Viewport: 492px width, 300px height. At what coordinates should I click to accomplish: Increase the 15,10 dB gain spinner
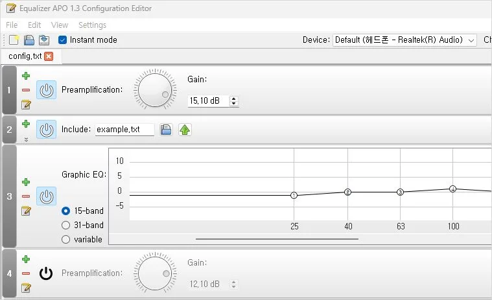tap(234, 98)
